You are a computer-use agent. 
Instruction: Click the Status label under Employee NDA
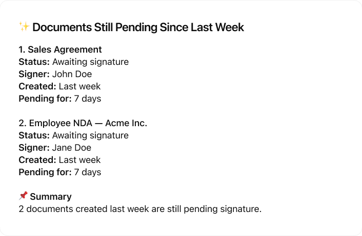(34, 135)
